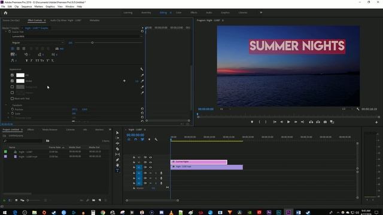Open the Fit zoom level dropdown
This screenshot has height=215, width=383.
coord(226,109)
